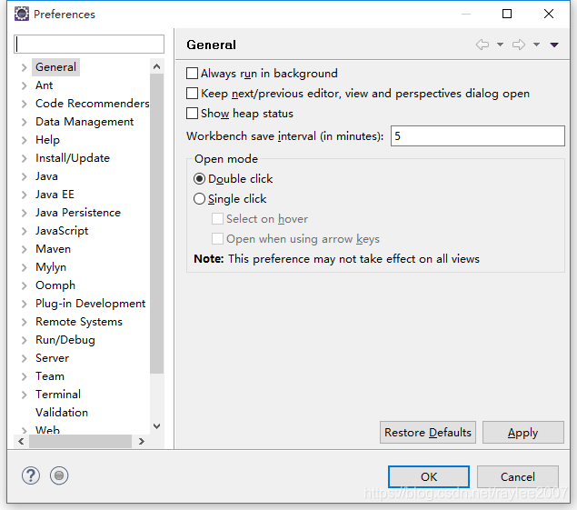The image size is (577, 510).
Task: Select Terminal preference category
Action: pyautogui.click(x=58, y=395)
